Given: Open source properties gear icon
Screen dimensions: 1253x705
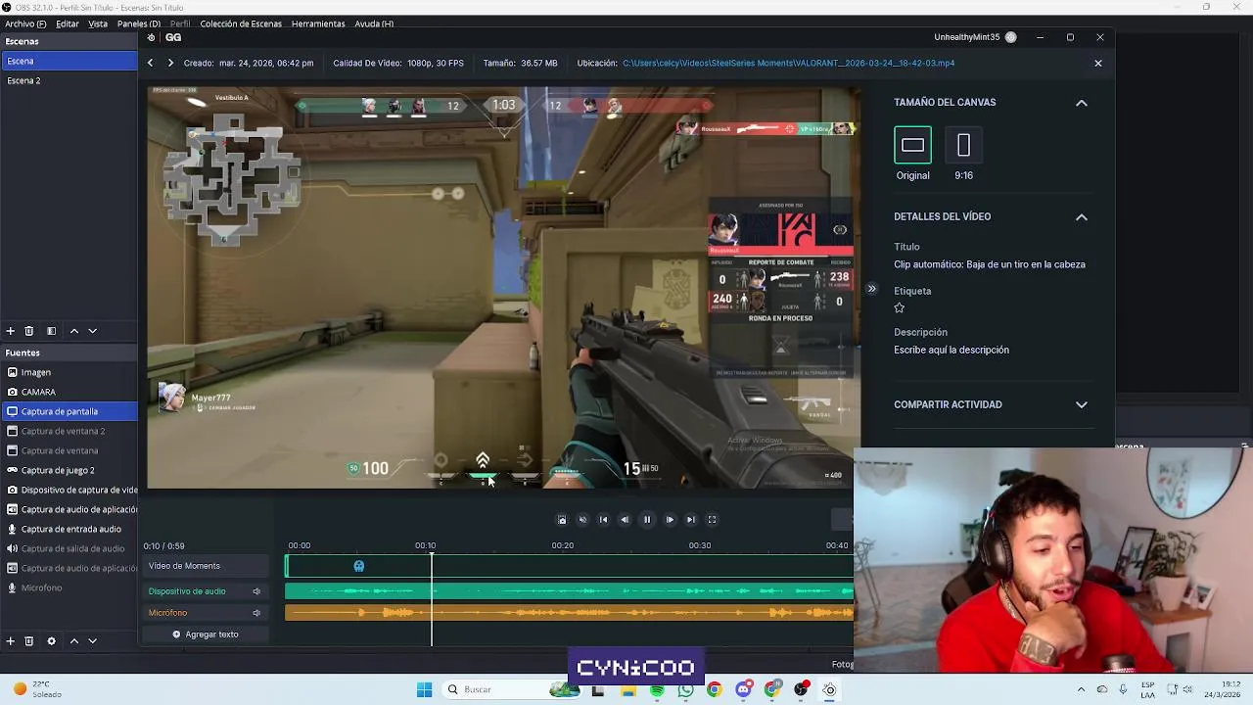Looking at the screenshot, I should pyautogui.click(x=51, y=641).
